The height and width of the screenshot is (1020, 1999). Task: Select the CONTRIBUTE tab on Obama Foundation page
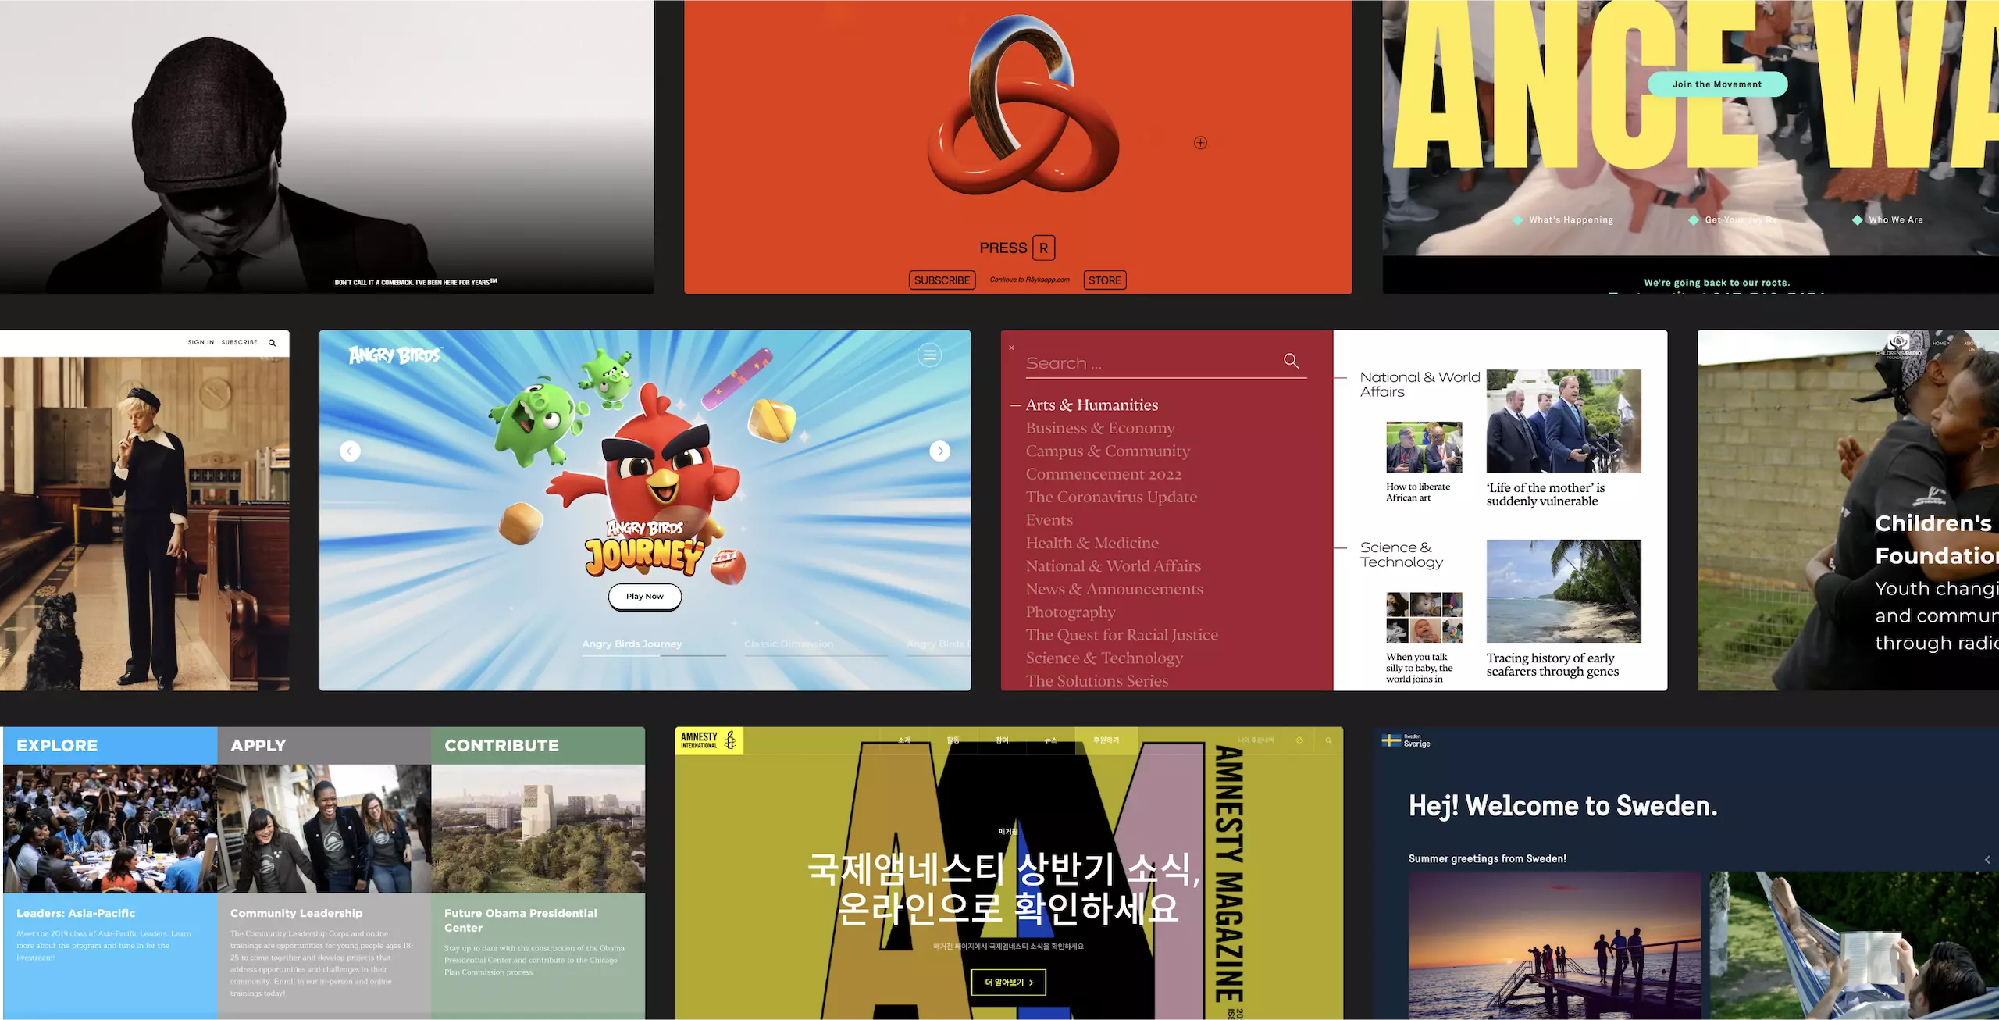point(501,744)
